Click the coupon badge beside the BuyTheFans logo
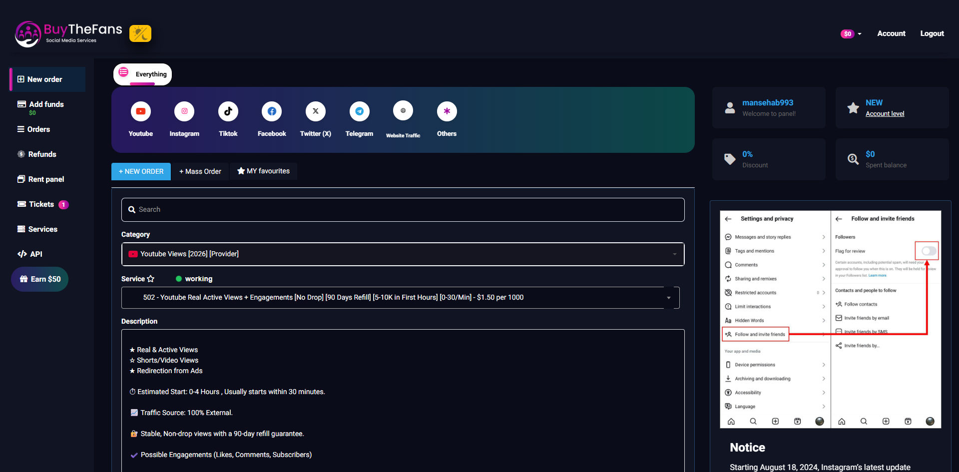 tap(140, 33)
